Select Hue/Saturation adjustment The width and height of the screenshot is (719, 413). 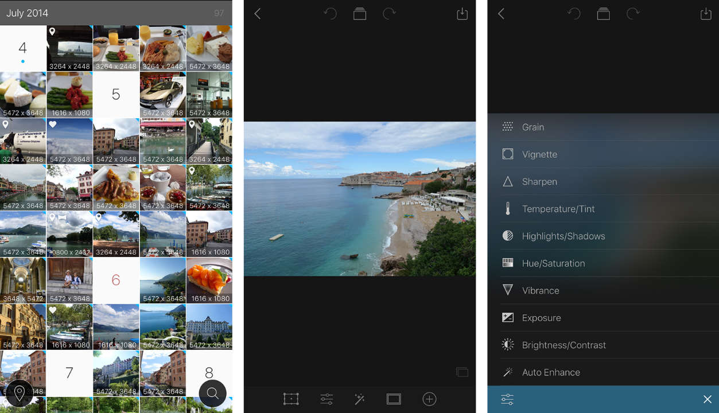(x=553, y=263)
